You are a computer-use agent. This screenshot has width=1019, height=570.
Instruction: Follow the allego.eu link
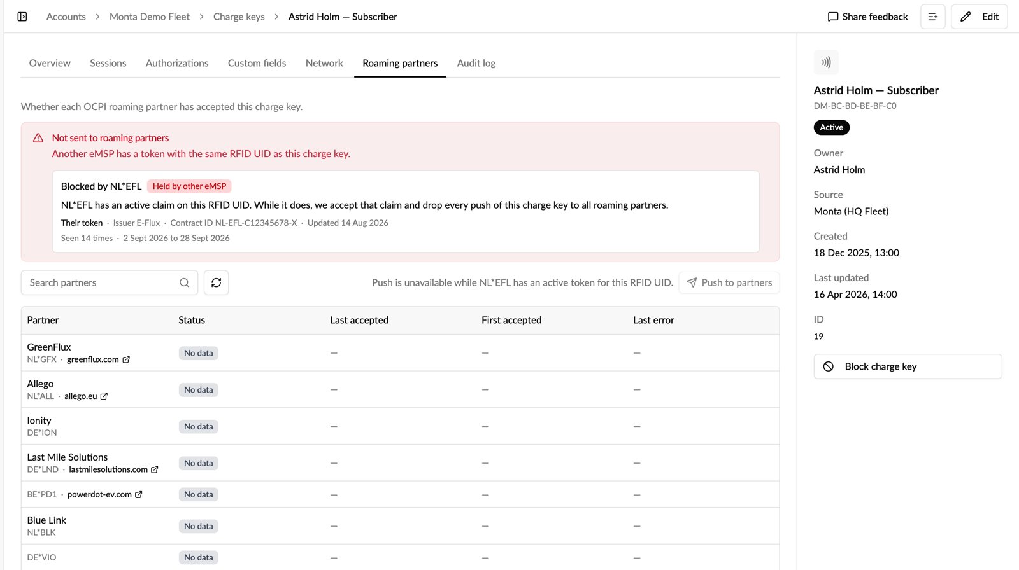coord(81,396)
